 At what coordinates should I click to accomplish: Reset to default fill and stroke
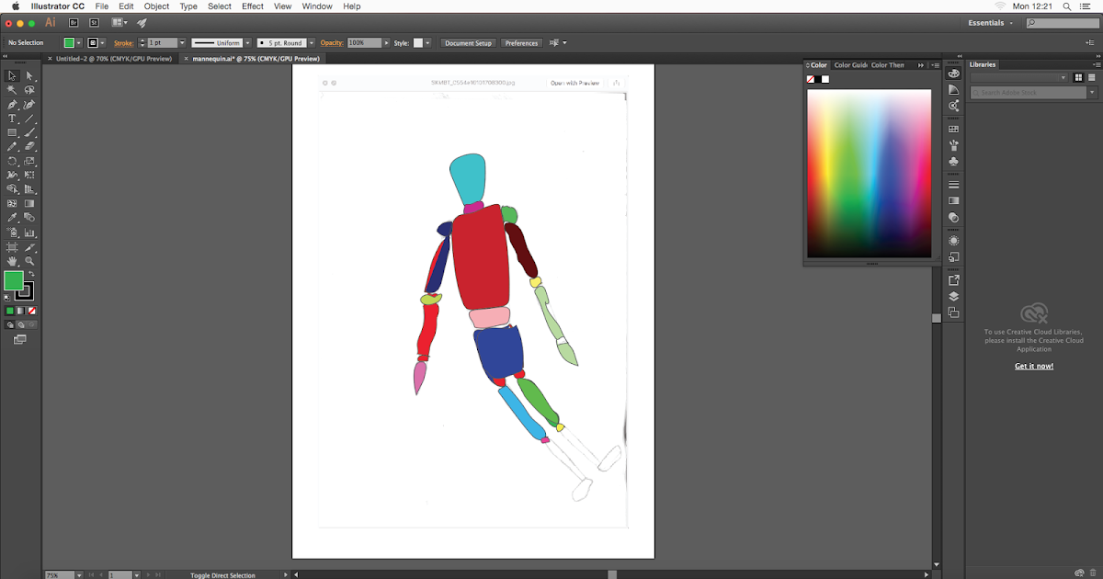point(6,298)
